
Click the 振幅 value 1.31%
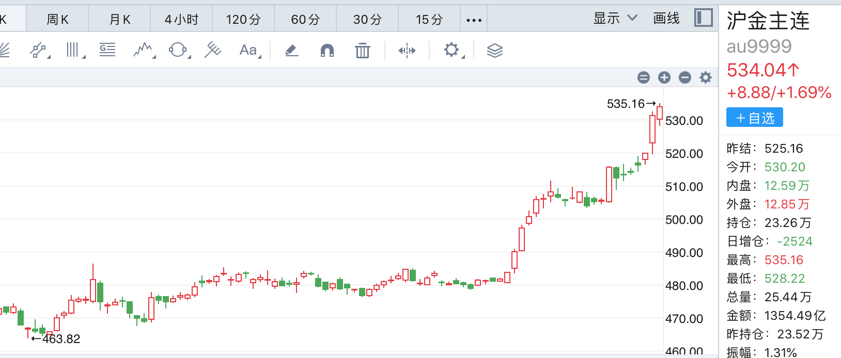click(781, 353)
